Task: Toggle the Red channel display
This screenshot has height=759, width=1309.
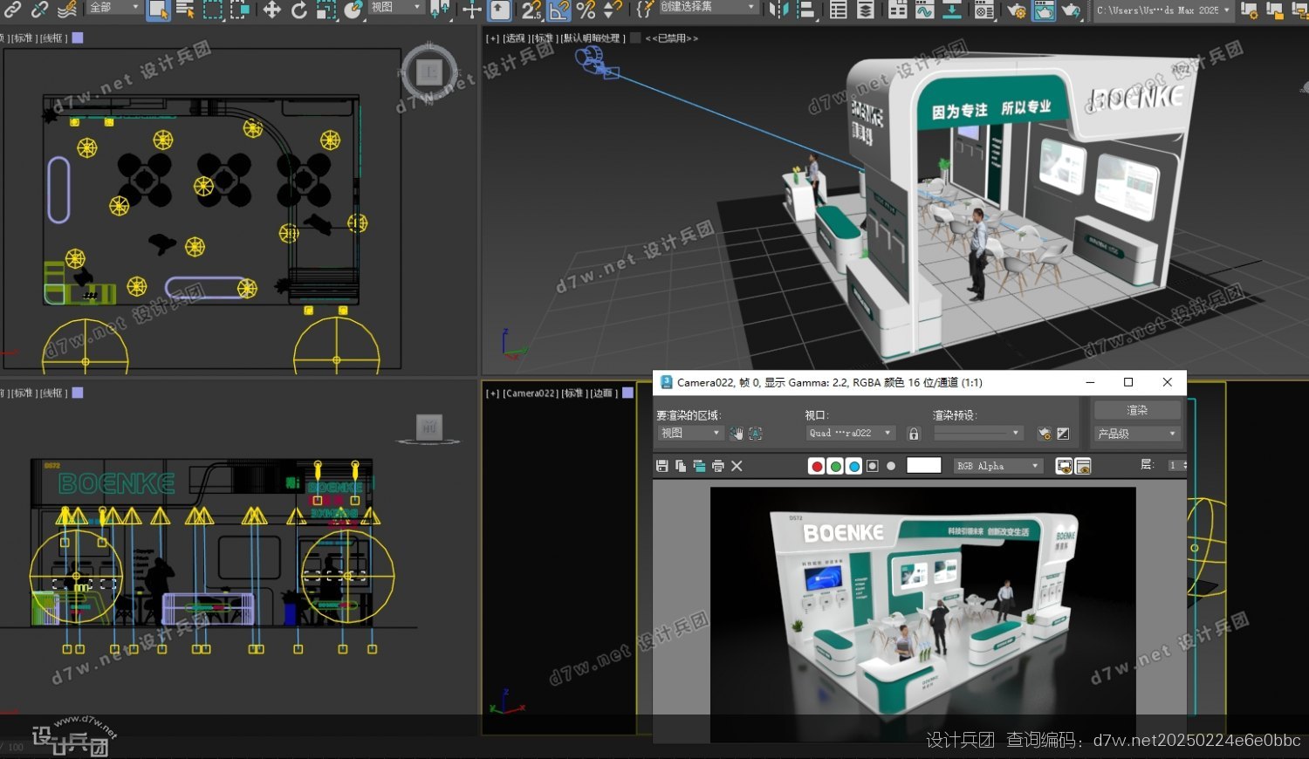Action: (817, 466)
